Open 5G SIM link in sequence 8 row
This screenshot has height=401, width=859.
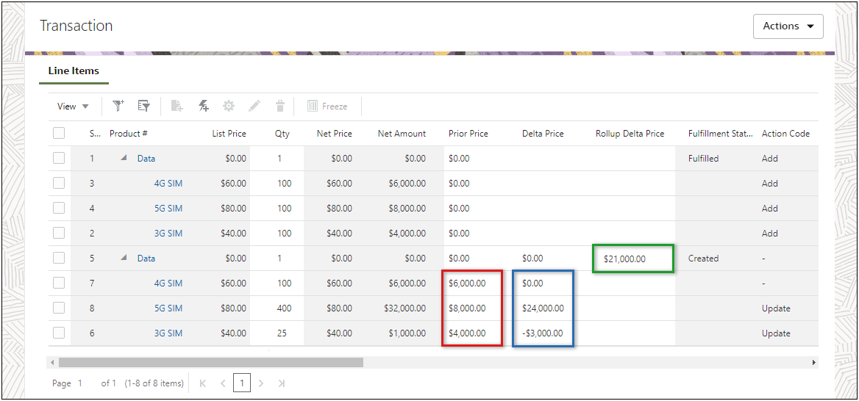tap(168, 308)
